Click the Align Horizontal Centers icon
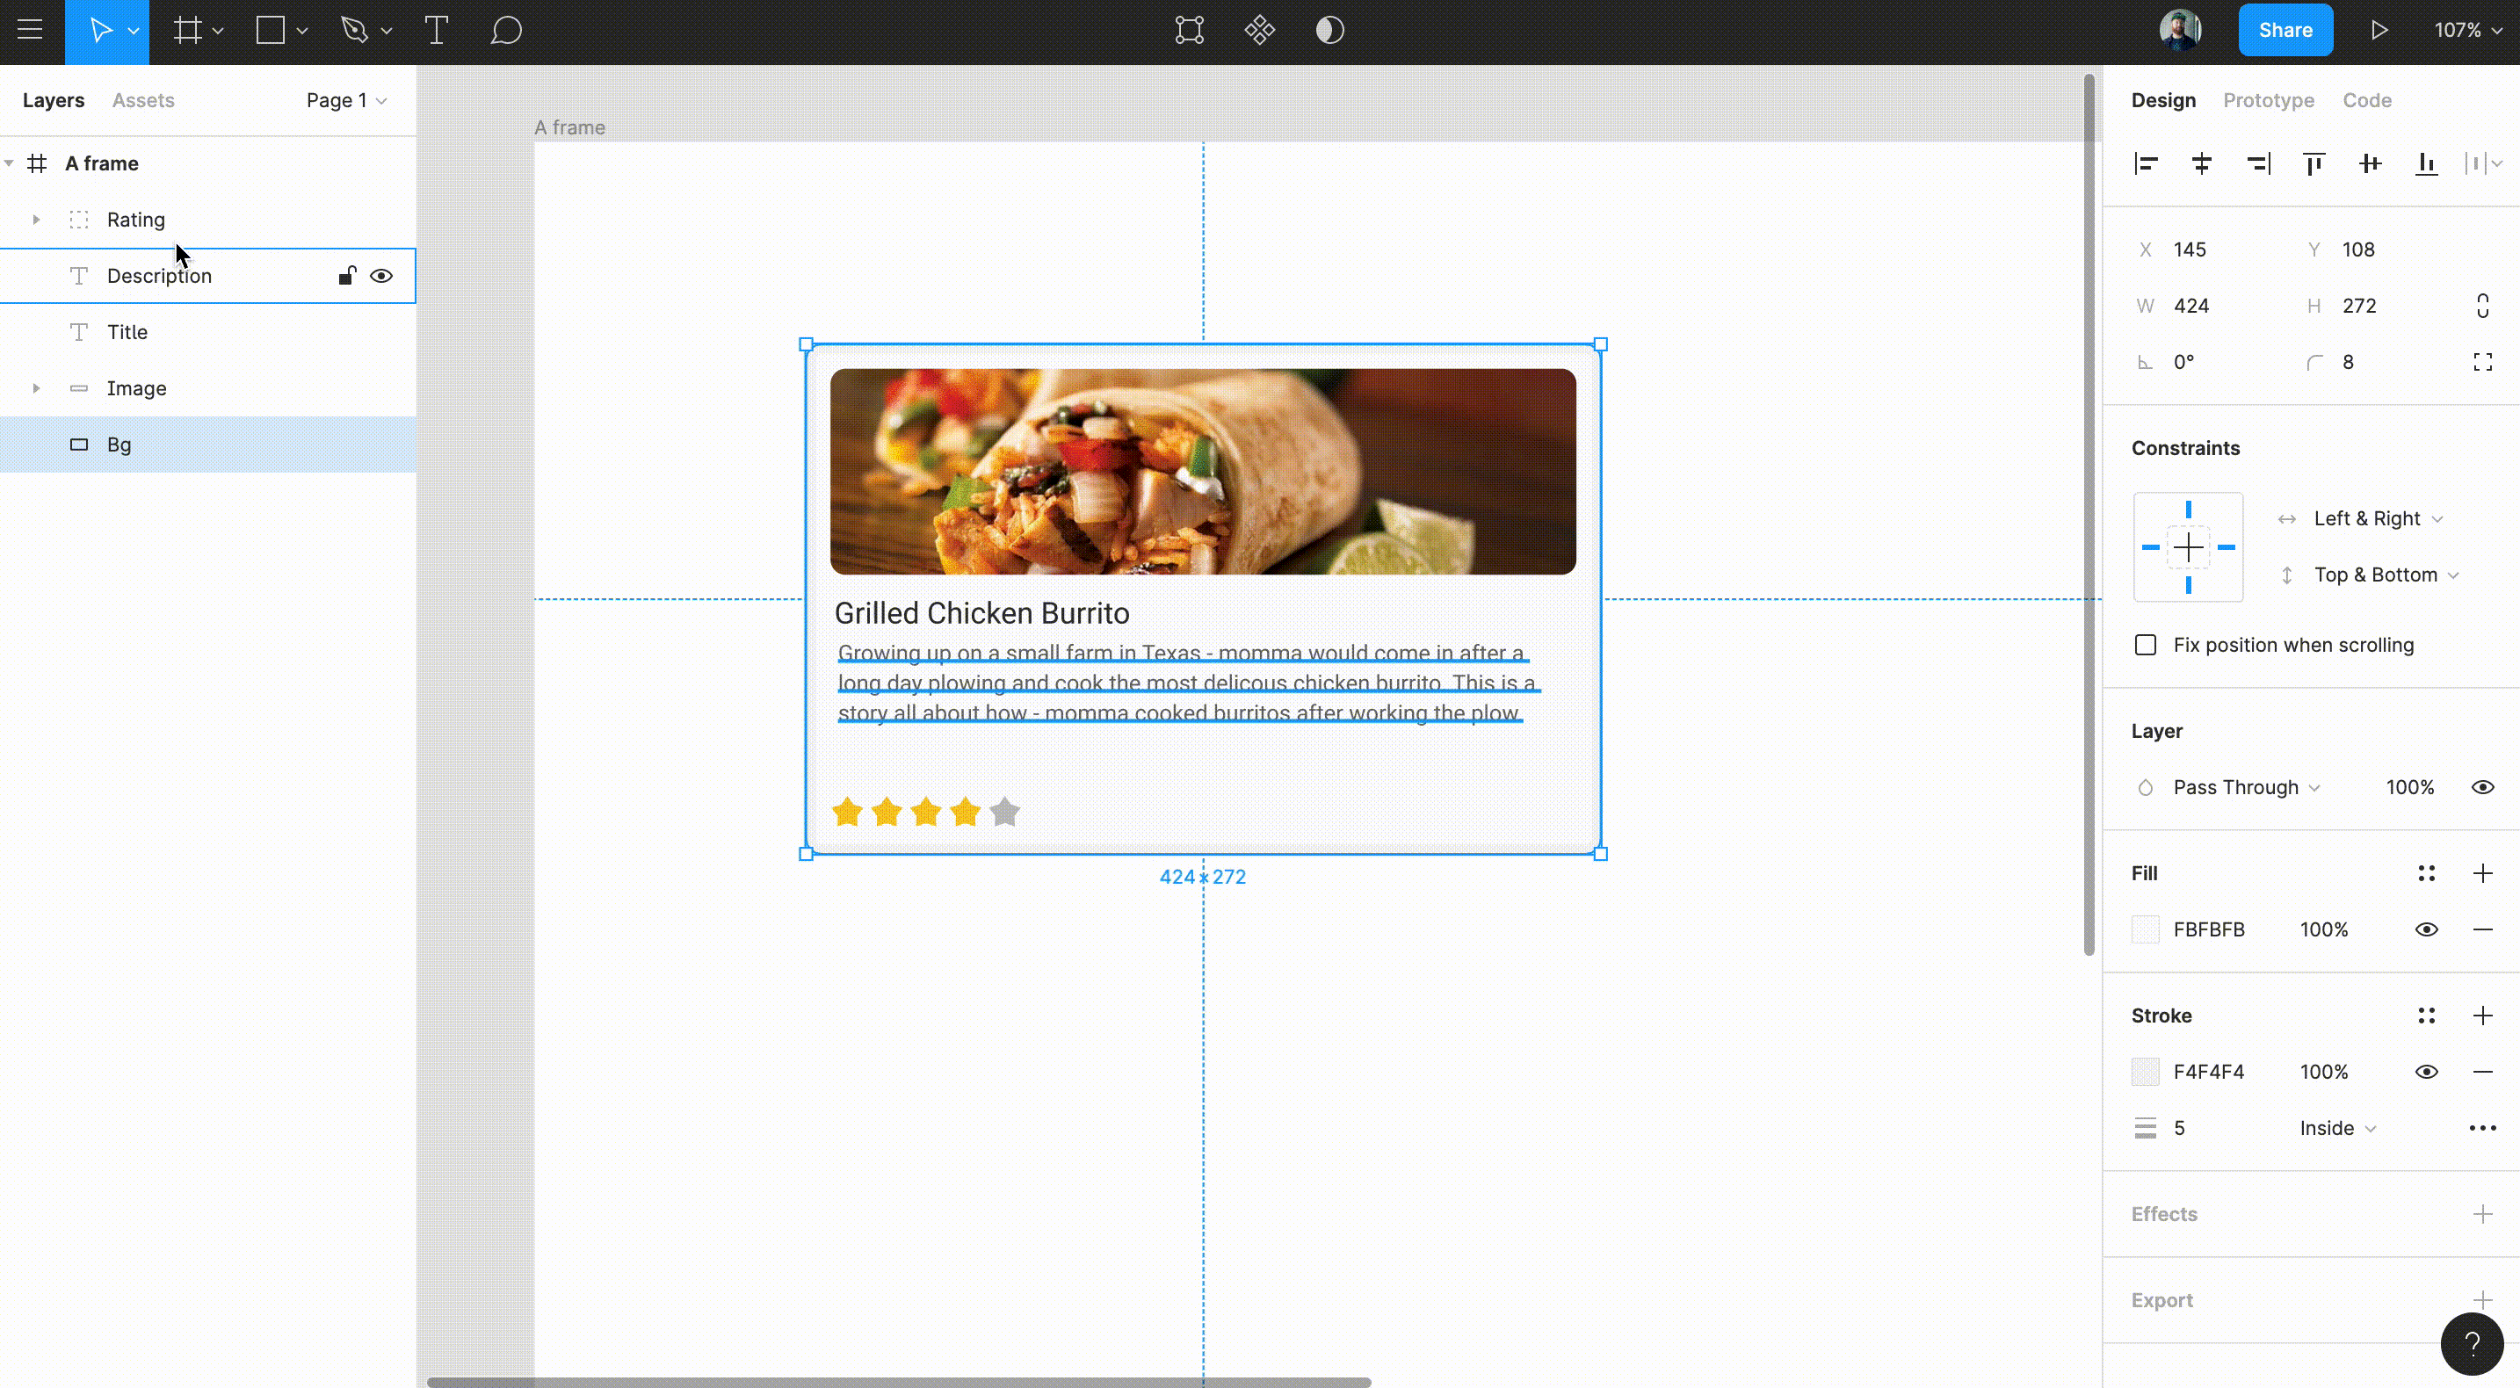 (2202, 163)
